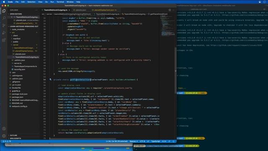Click errors and warnings status bar indicator
This screenshot has width=268, height=151.
tap(7, 141)
